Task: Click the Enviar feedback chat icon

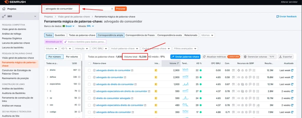Action: pos(278,16)
